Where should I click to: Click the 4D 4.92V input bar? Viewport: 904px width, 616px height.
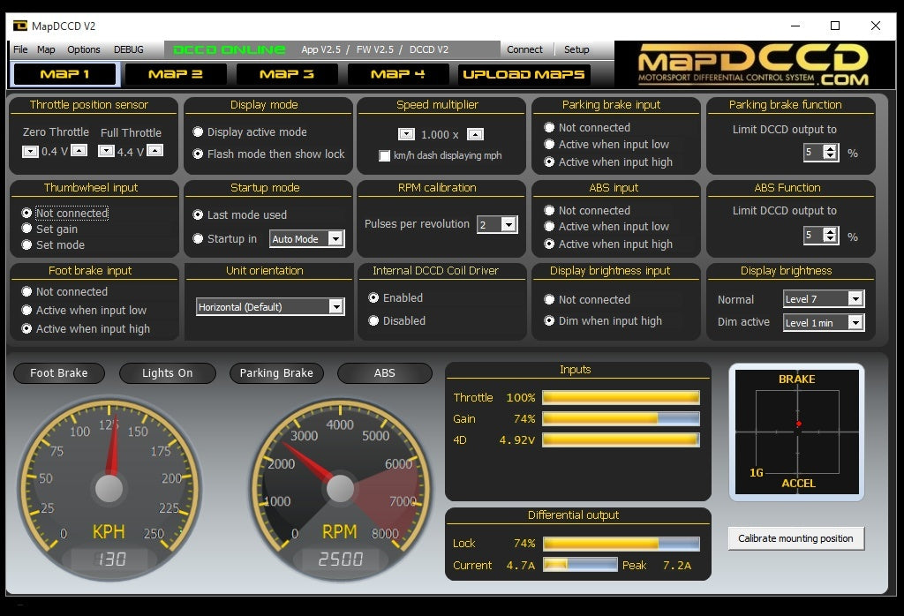[621, 439]
